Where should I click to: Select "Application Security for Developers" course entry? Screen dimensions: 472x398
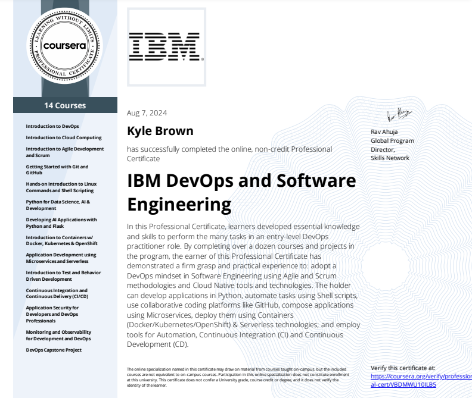click(52, 314)
